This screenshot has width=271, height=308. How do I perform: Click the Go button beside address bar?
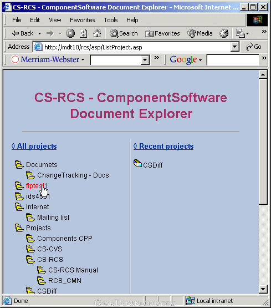point(254,47)
